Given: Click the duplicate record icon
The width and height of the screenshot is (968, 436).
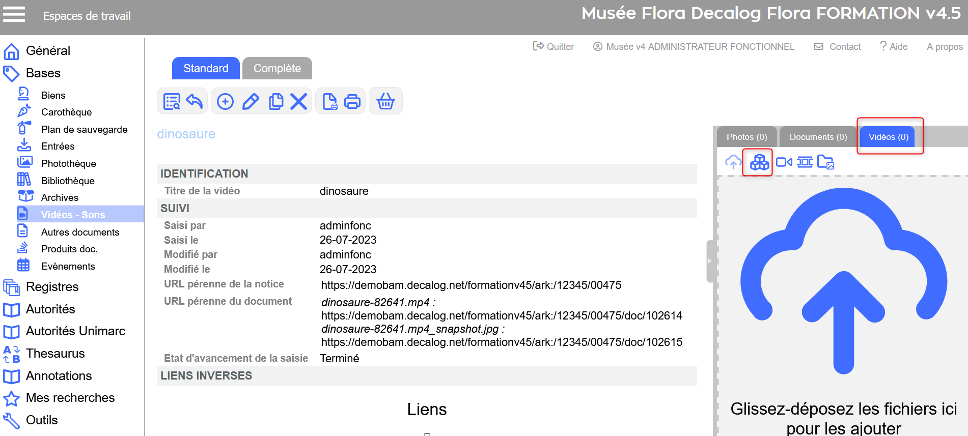Looking at the screenshot, I should pyautogui.click(x=276, y=101).
